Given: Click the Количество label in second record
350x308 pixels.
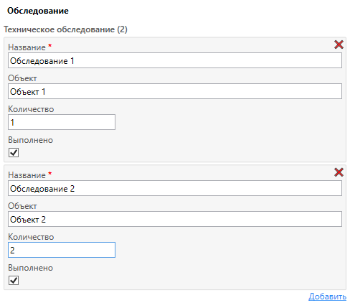Looking at the screenshot, I should (x=31, y=237).
